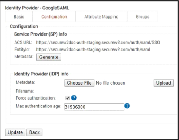Click the Identity Provider - GoogleSAML heading

click(37, 8)
